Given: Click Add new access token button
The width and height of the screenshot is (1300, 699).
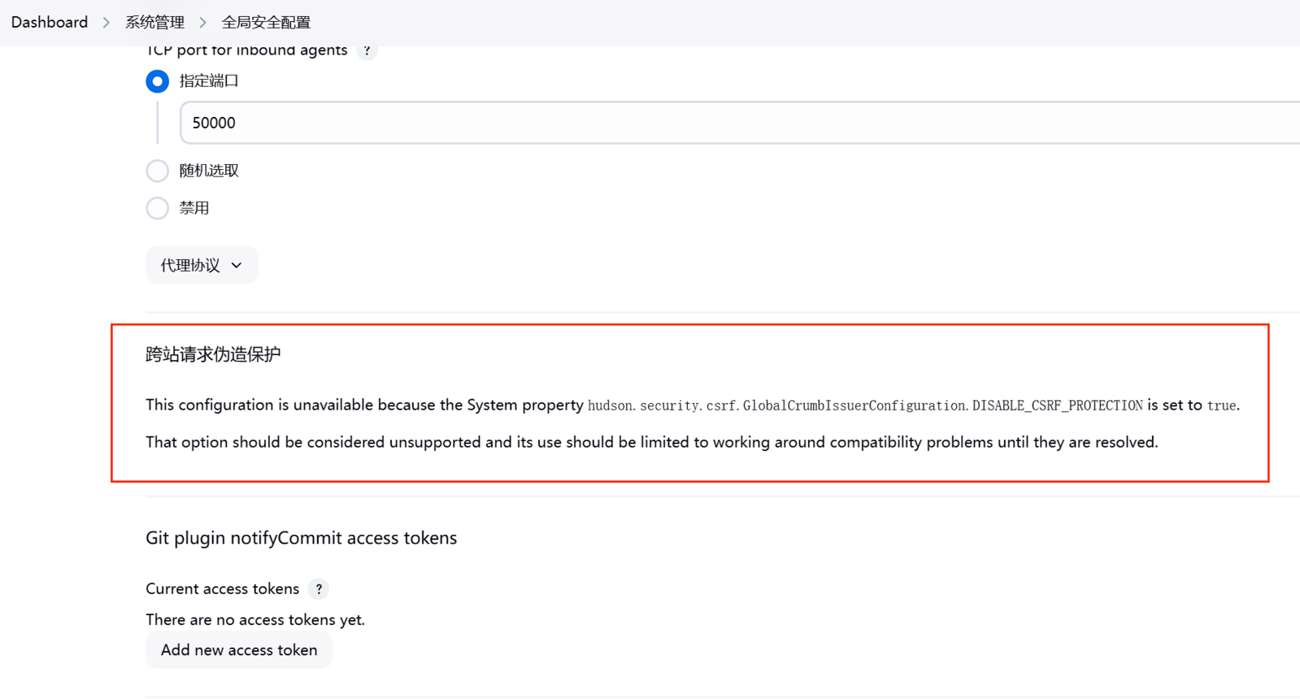Looking at the screenshot, I should (239, 650).
